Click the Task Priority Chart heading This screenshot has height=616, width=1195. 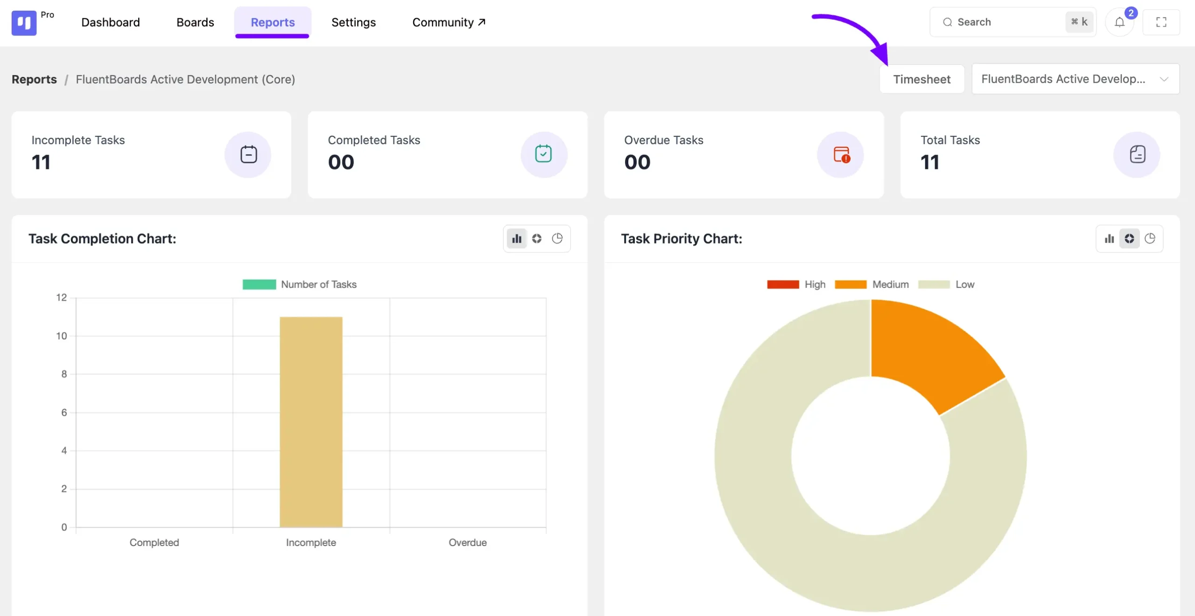pos(681,238)
